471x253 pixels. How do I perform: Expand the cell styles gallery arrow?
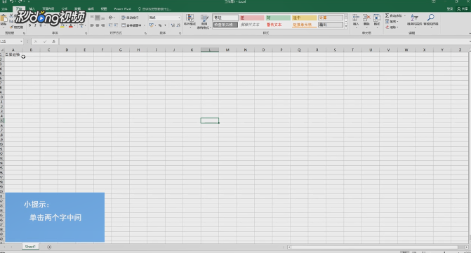[x=346, y=27]
